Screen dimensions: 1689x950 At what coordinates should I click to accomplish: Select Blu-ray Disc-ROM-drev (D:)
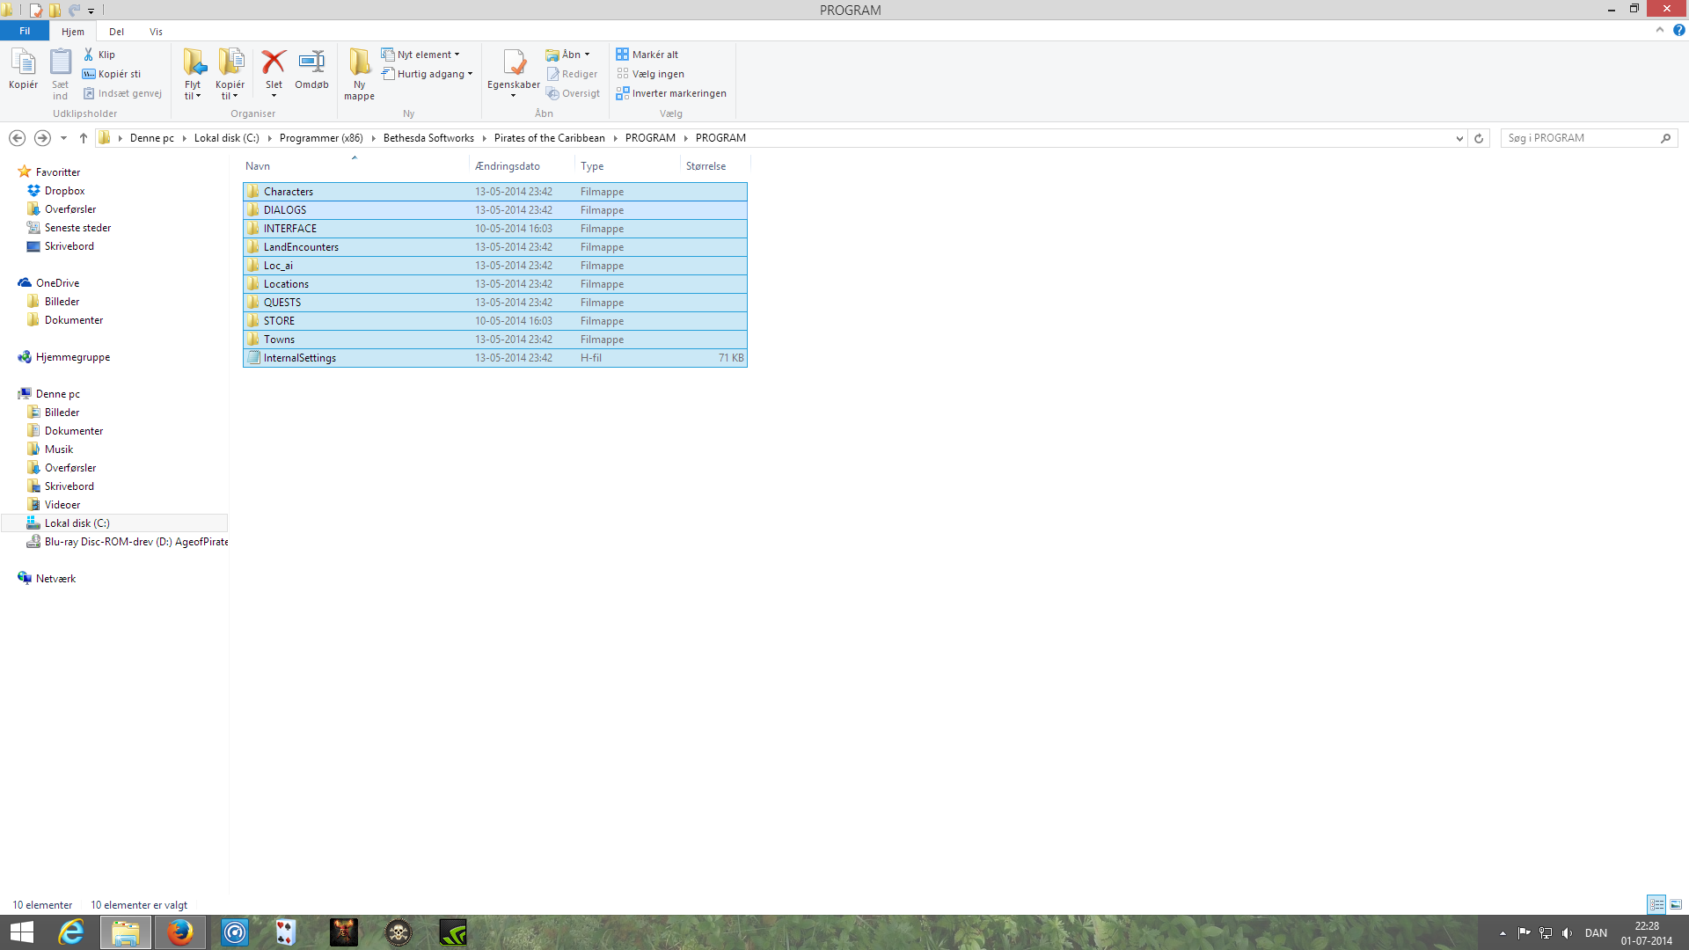(127, 542)
